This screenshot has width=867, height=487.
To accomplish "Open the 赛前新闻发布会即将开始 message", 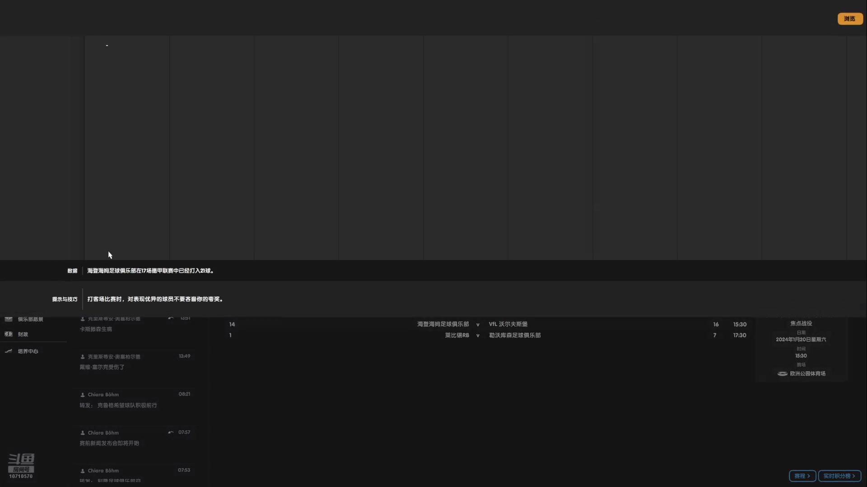I will click(109, 443).
